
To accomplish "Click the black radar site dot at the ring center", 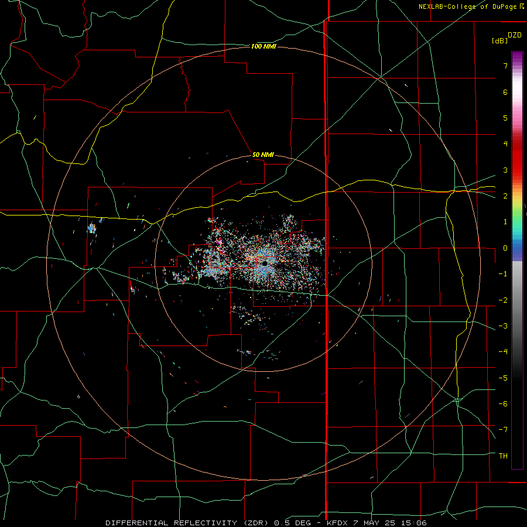I will tap(265, 263).
